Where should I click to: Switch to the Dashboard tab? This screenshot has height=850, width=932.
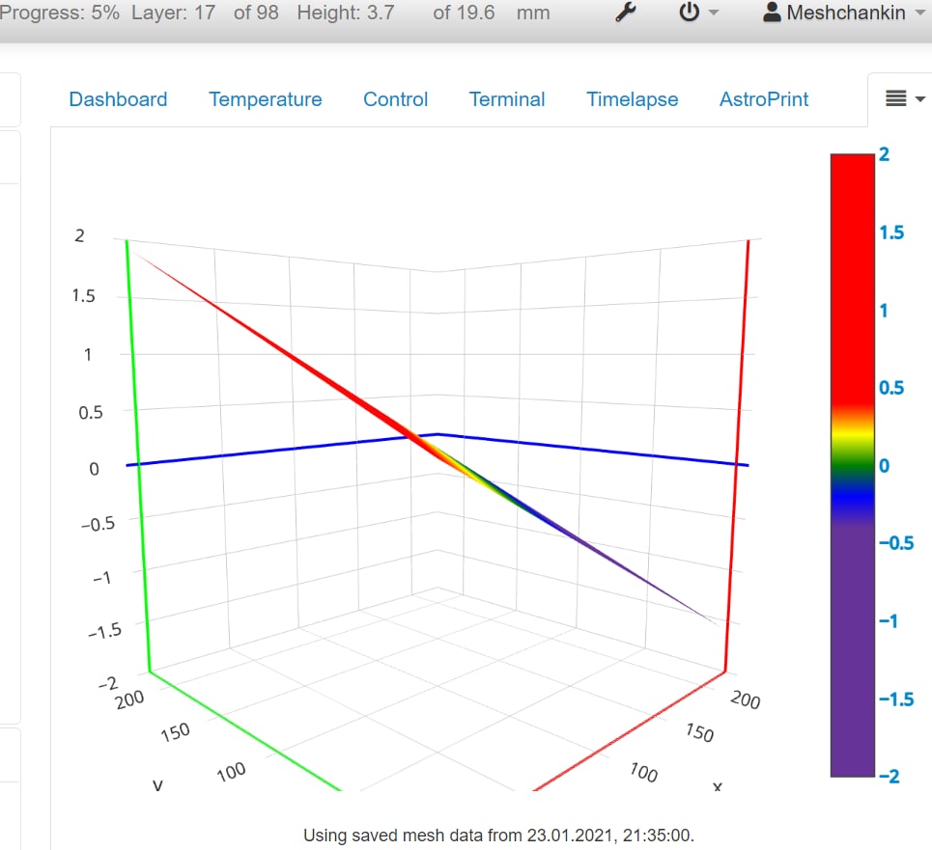118,99
